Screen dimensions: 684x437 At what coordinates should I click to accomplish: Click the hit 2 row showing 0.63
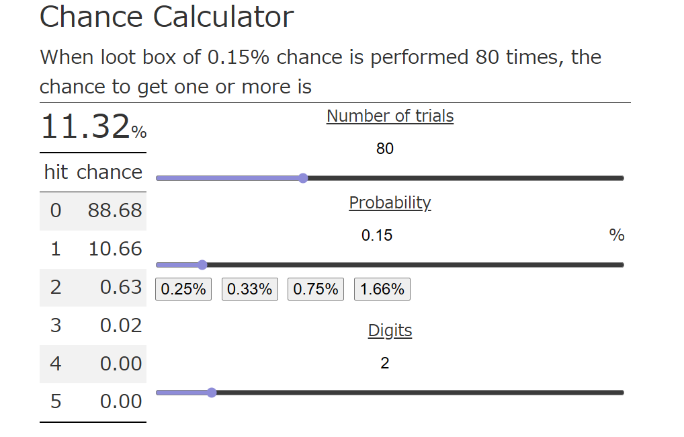[x=93, y=287]
